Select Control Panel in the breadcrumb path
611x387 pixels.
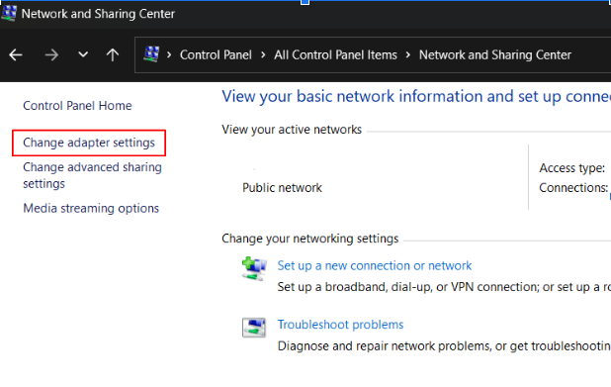(x=216, y=55)
